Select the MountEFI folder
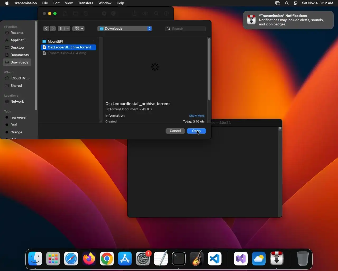The height and width of the screenshot is (271, 338). (x=68, y=41)
